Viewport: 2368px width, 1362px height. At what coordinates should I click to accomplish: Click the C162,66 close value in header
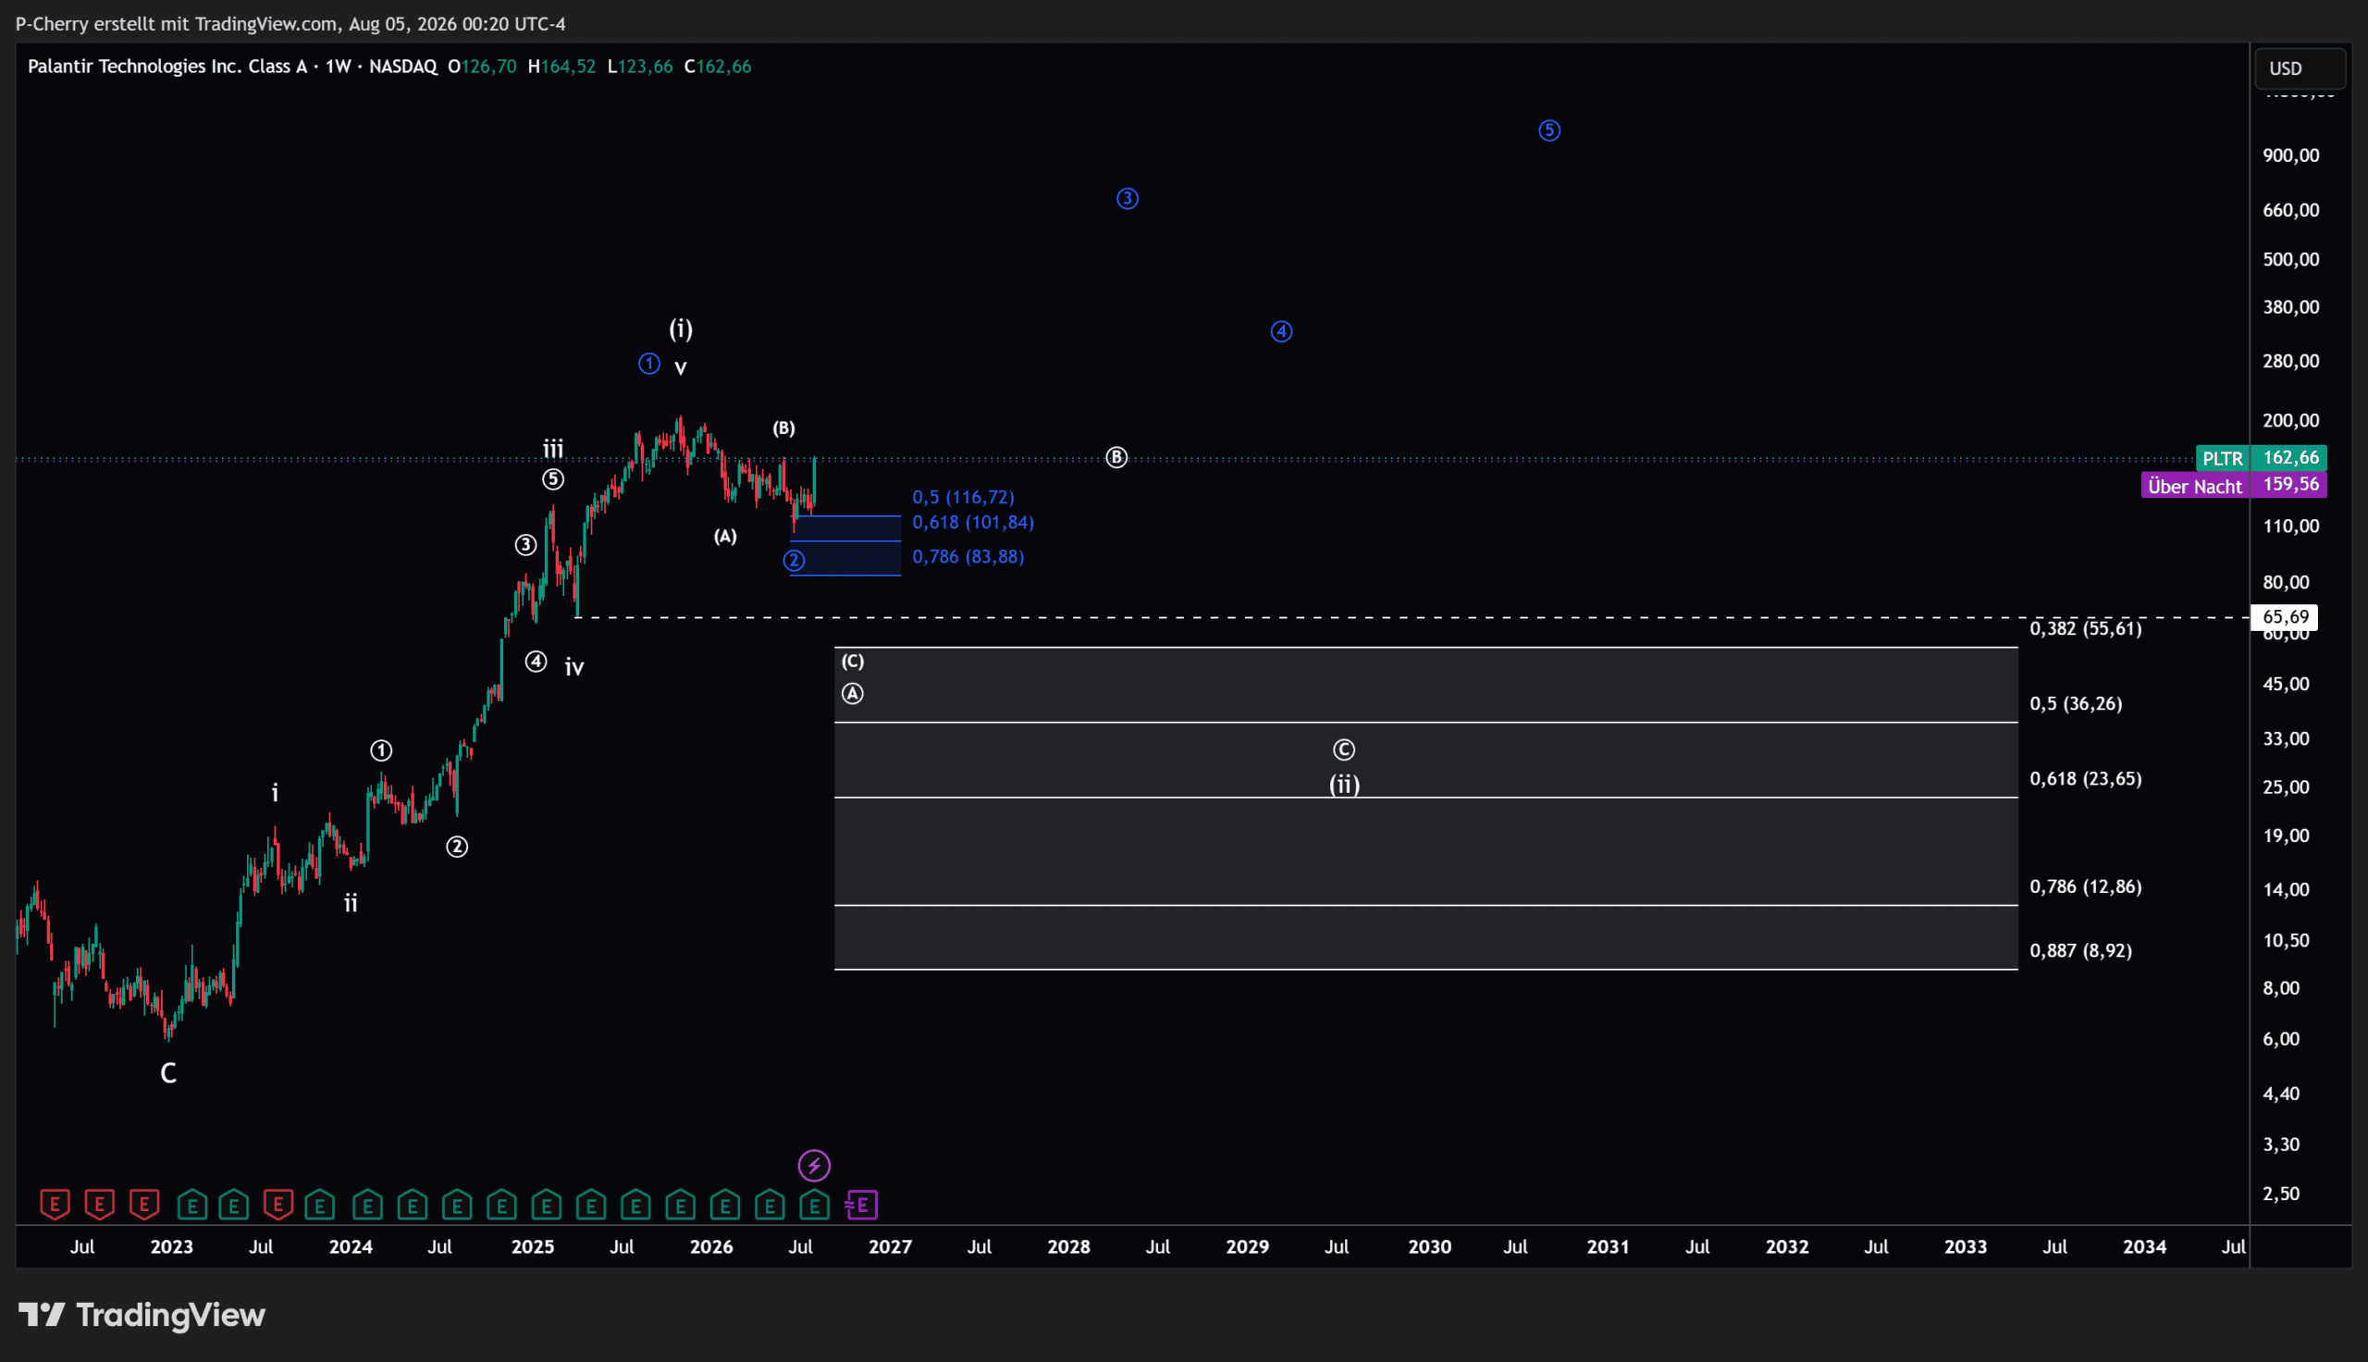[717, 67]
